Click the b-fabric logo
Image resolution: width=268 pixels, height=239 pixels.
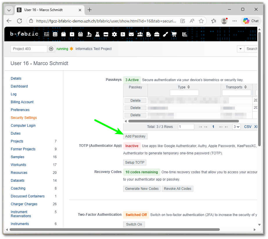point(24,34)
